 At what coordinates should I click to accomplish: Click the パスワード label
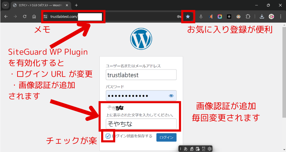(x=115, y=87)
